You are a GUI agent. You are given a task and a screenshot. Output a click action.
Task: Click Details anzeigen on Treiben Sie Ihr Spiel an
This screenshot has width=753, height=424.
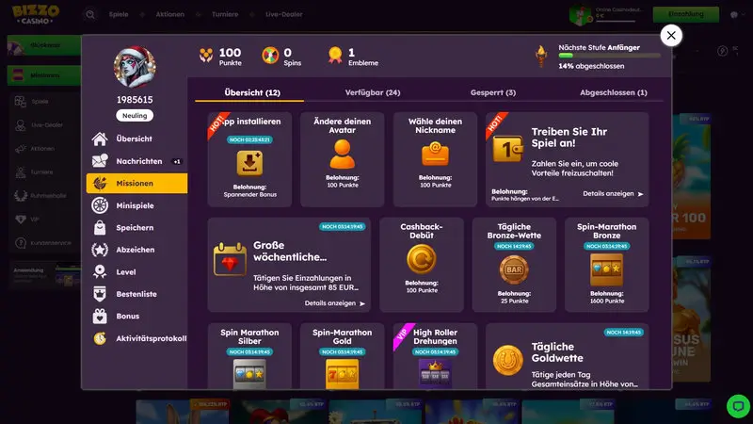[613, 194]
